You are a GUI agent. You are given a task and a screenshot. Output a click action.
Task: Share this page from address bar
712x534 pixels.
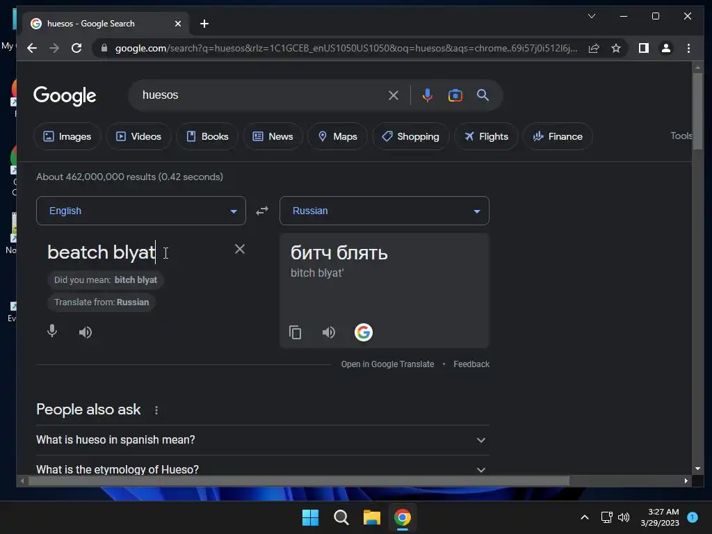point(594,48)
